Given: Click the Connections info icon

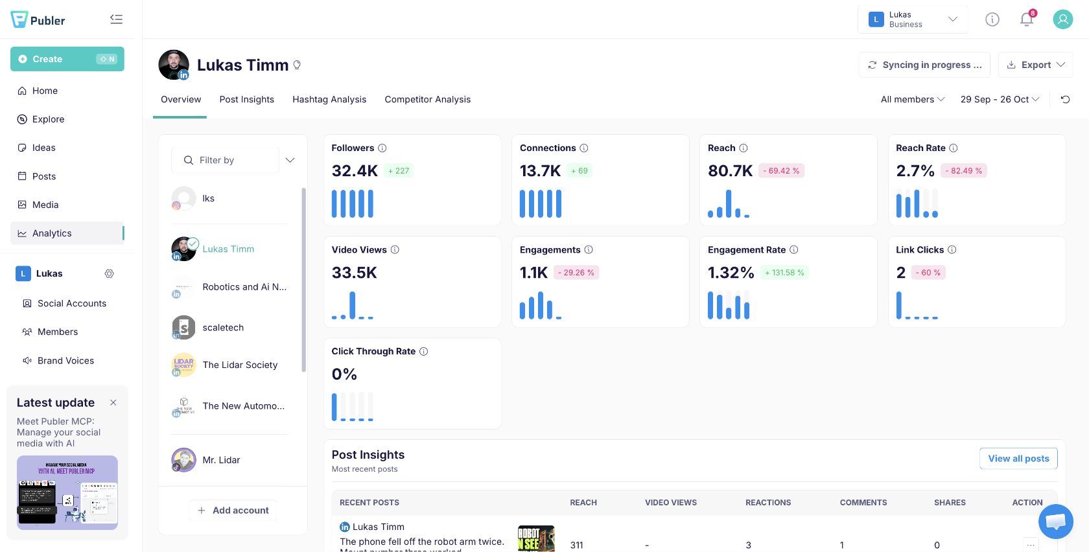Looking at the screenshot, I should point(584,148).
